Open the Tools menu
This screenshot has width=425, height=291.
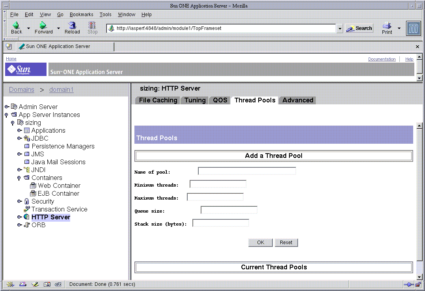tap(105, 15)
